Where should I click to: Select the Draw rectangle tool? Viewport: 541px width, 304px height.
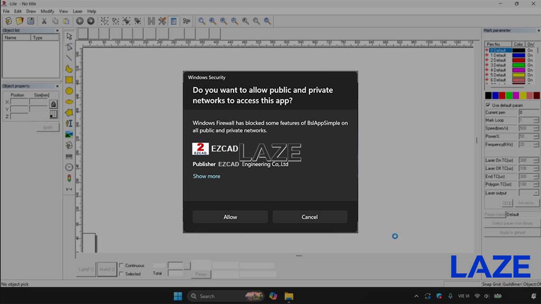[69, 80]
